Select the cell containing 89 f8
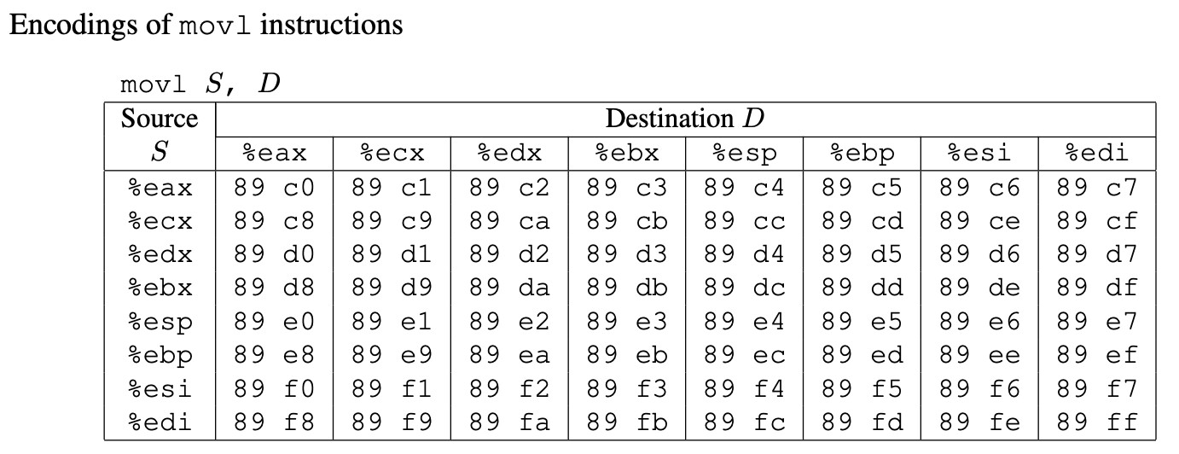Viewport: 1179px width, 454px height. (274, 422)
